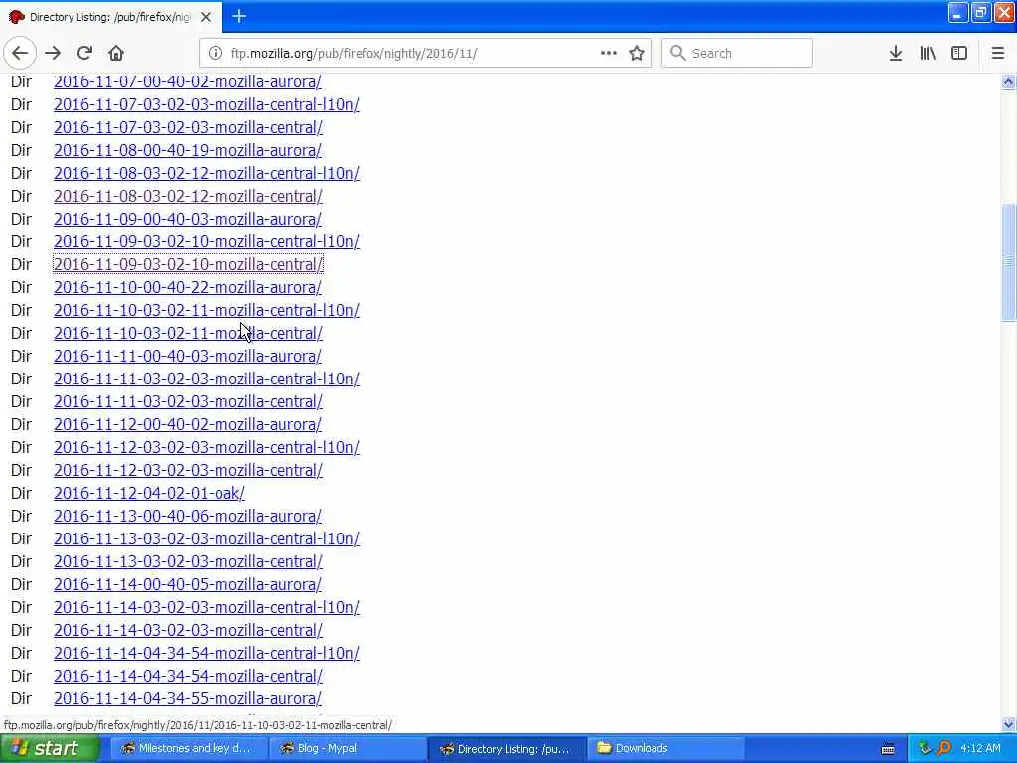The height and width of the screenshot is (763, 1017).
Task: Open 2016-11-14-03-02-03-mozilla-central/ directory
Action: coord(188,629)
